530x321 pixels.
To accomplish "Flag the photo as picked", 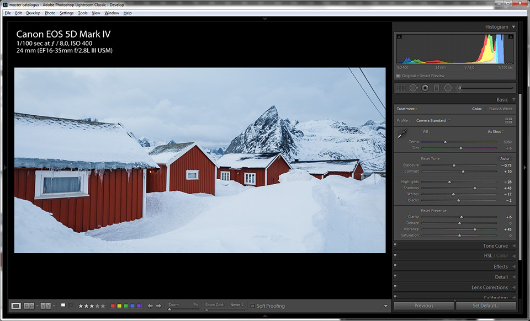I will (x=63, y=306).
